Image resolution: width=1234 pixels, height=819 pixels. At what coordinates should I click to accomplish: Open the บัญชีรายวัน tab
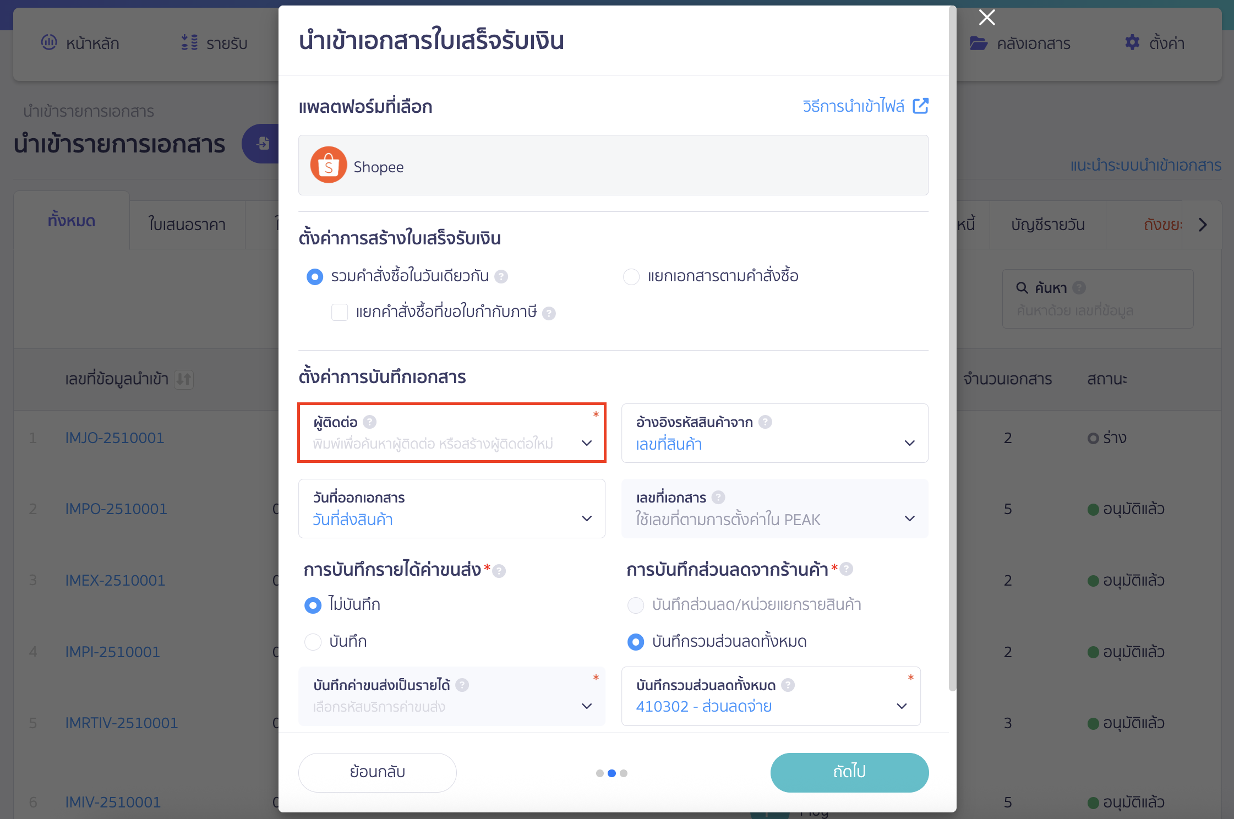(x=1048, y=224)
